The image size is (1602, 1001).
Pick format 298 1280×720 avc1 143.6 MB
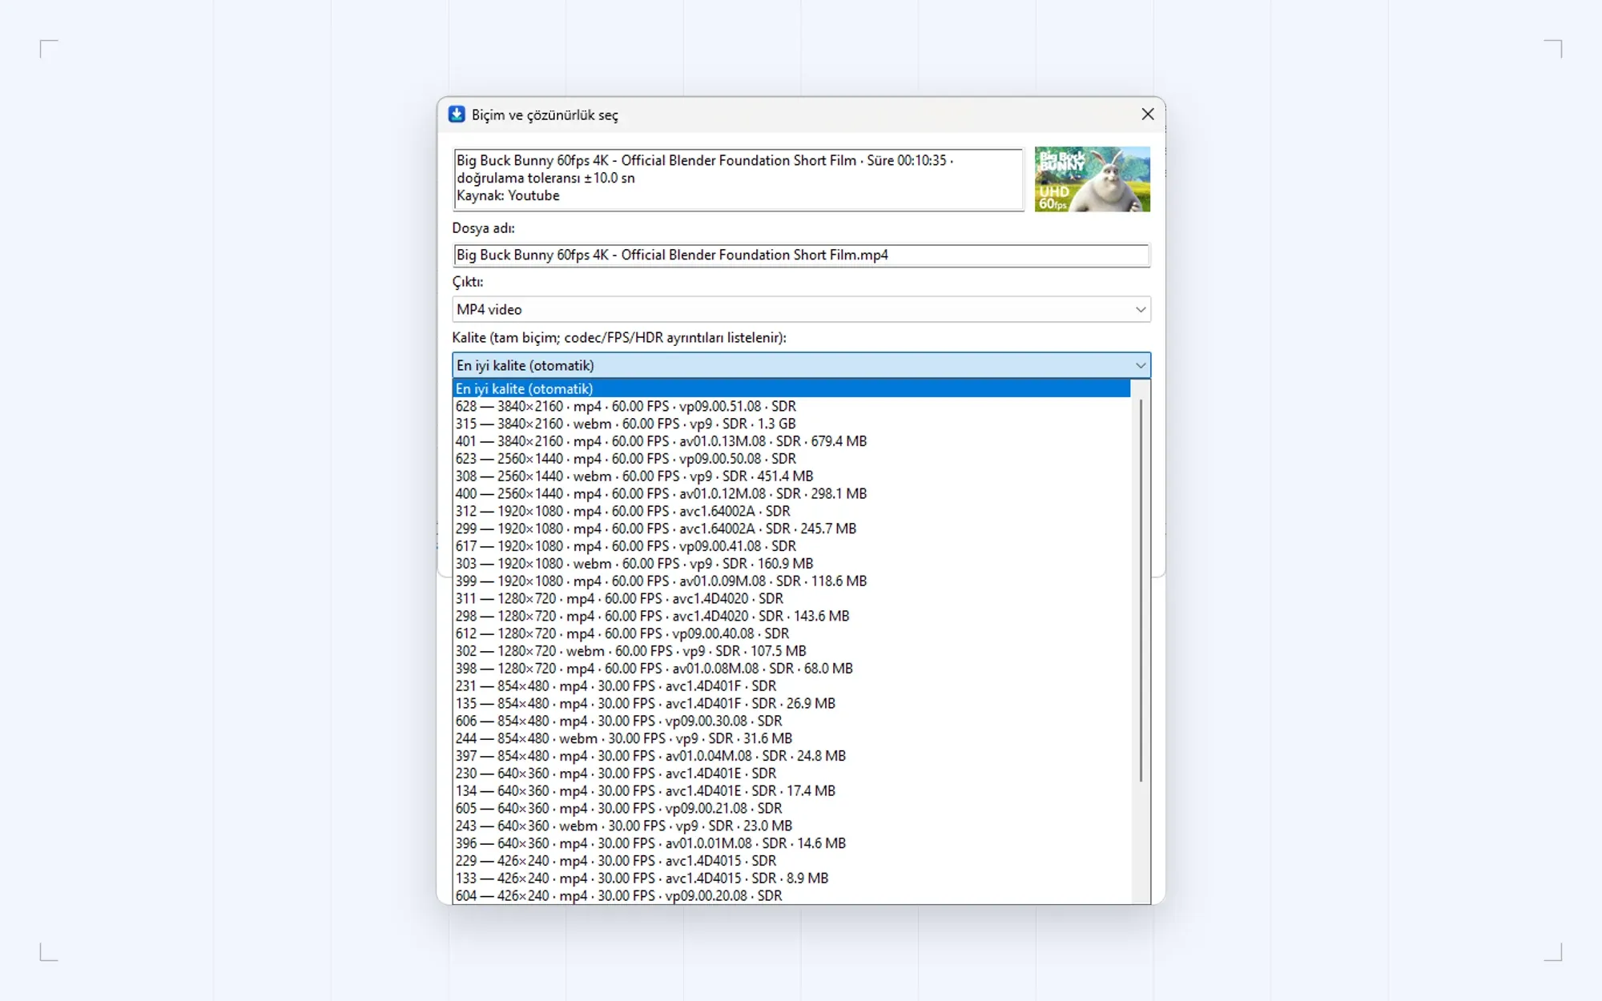point(791,616)
